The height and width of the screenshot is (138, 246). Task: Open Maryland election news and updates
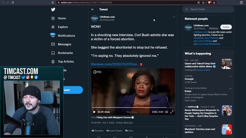click(x=200, y=130)
